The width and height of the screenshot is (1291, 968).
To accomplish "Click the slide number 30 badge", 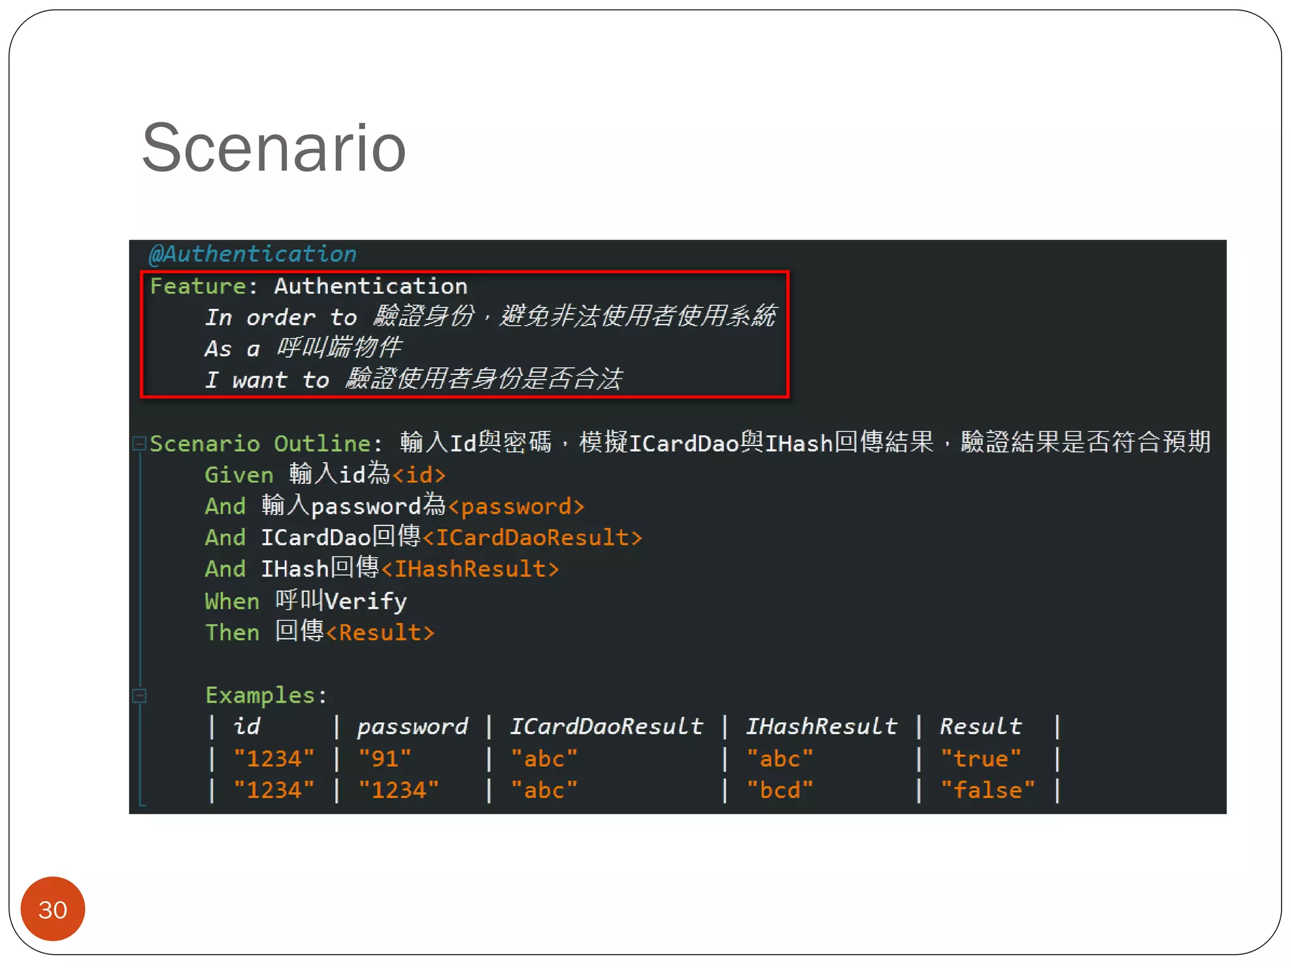I will [53, 909].
